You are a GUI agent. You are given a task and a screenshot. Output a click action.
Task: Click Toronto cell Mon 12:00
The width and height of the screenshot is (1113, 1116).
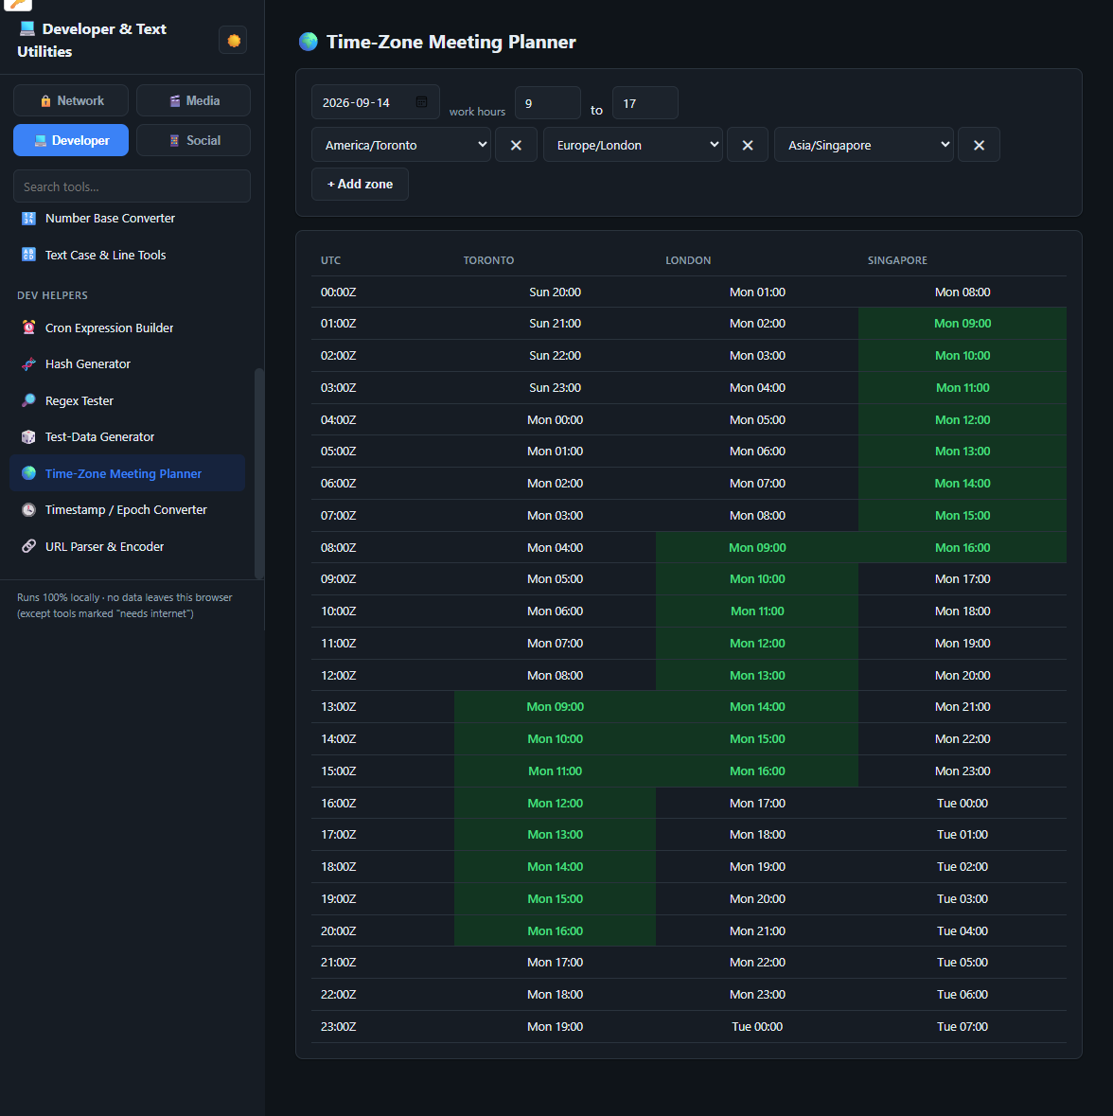click(x=555, y=803)
